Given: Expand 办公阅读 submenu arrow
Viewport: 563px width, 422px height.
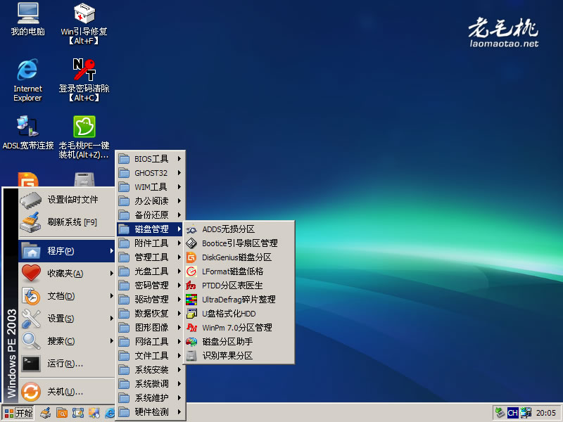Looking at the screenshot, I should click(x=179, y=201).
